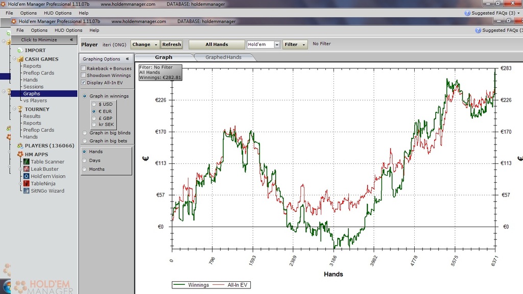
Task: Select the Hands x-axis radio button
Action: click(x=84, y=152)
